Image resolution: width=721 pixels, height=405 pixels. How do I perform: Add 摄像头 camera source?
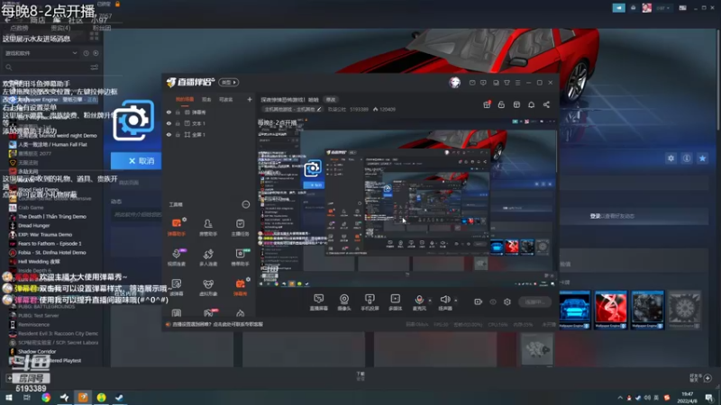point(344,302)
